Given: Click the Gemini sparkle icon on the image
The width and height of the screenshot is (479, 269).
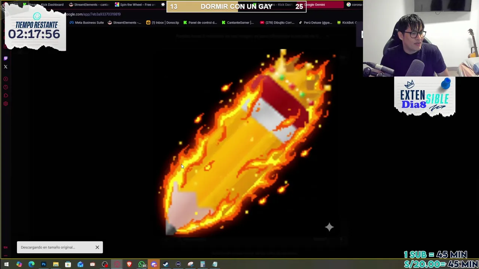Looking at the screenshot, I should [329, 227].
